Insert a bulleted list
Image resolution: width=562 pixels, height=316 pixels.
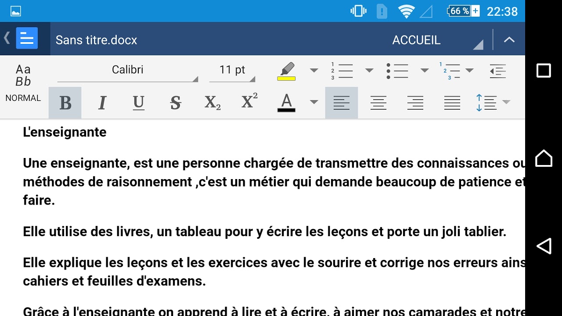pyautogui.click(x=397, y=71)
